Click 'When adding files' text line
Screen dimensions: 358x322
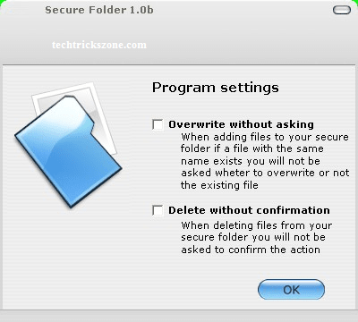click(x=265, y=137)
